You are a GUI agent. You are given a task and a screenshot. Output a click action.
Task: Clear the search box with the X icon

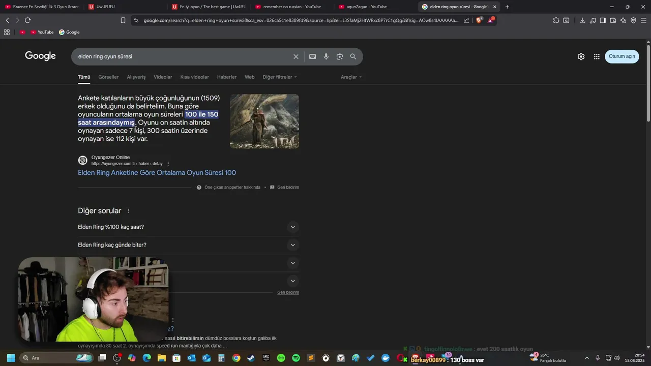pos(296,56)
